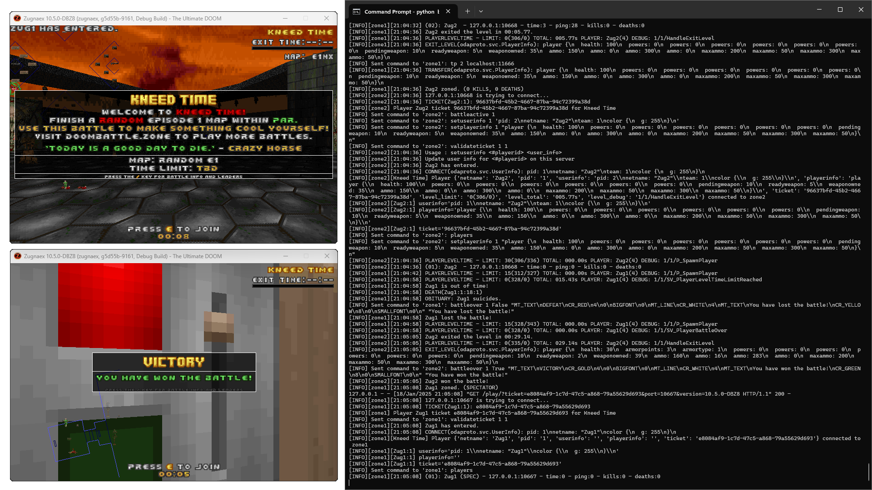Image resolution: width=872 pixels, height=490 pixels.
Task: Click 'PRESS E TO JOIN' in bottom game window
Action: [x=174, y=467]
